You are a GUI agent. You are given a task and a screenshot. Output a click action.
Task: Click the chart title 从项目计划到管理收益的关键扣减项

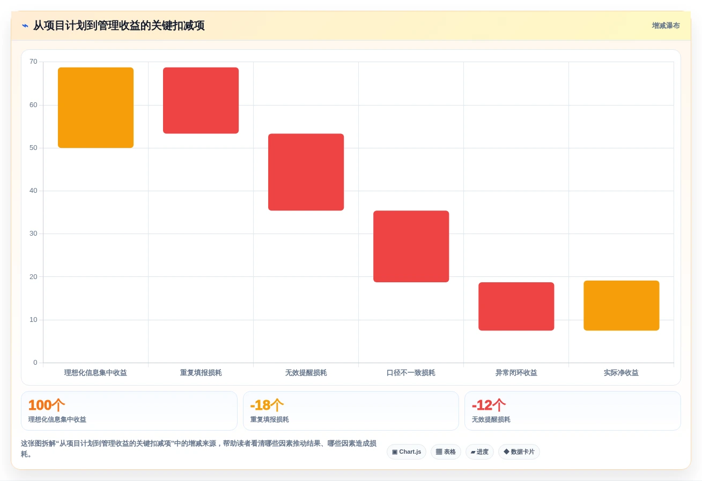tap(119, 26)
